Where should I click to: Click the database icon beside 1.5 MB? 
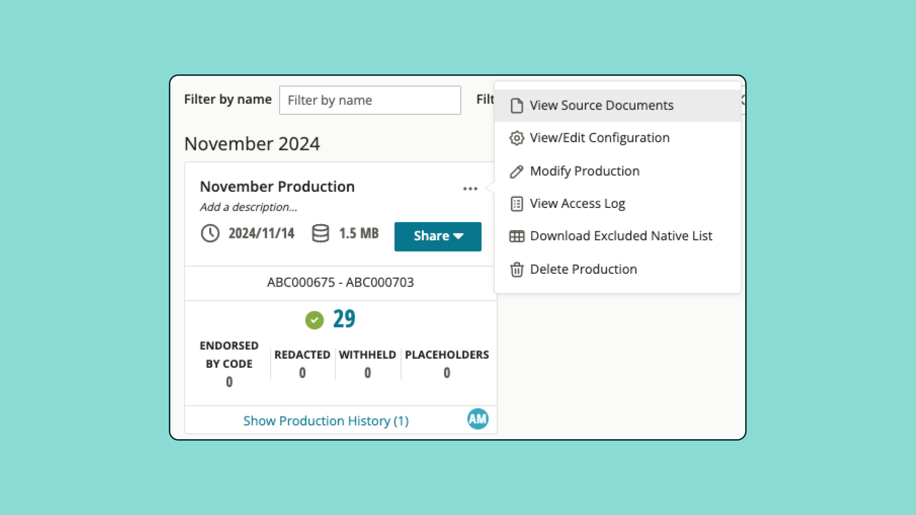click(320, 233)
